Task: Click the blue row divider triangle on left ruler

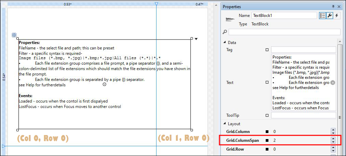Action: (x=3, y=146)
